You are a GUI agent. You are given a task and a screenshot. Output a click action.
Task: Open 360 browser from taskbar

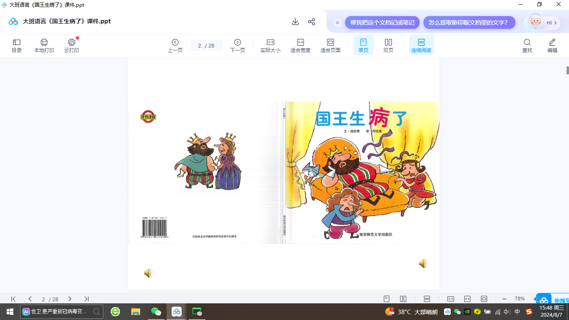115,312
